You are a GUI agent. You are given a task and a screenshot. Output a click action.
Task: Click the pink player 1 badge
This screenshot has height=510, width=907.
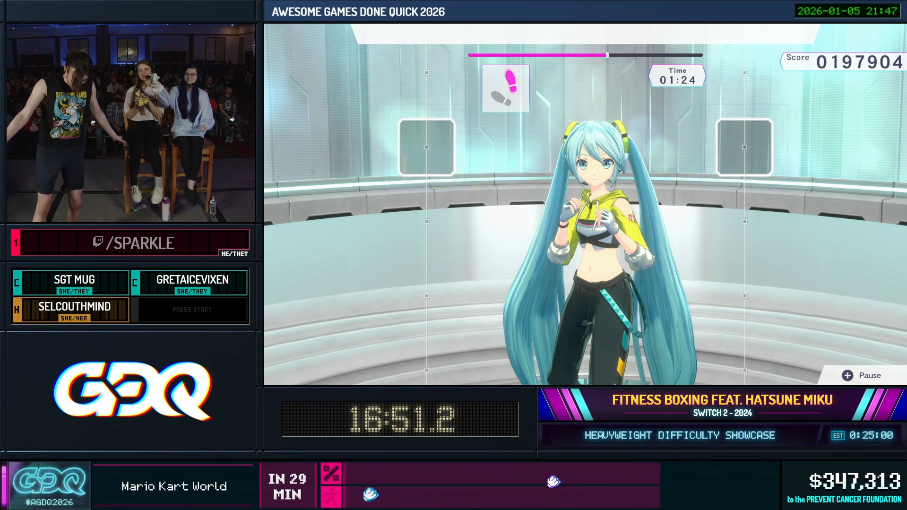(x=16, y=243)
